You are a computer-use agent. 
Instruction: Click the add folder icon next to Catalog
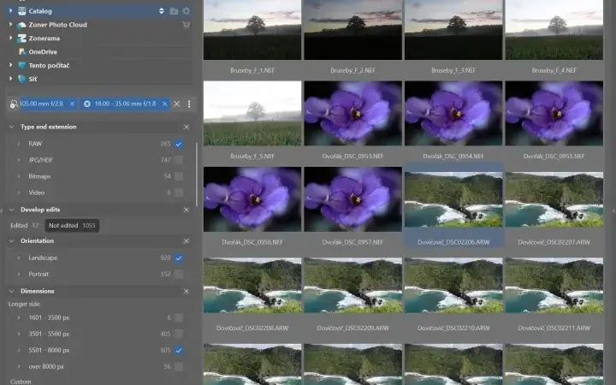point(174,11)
